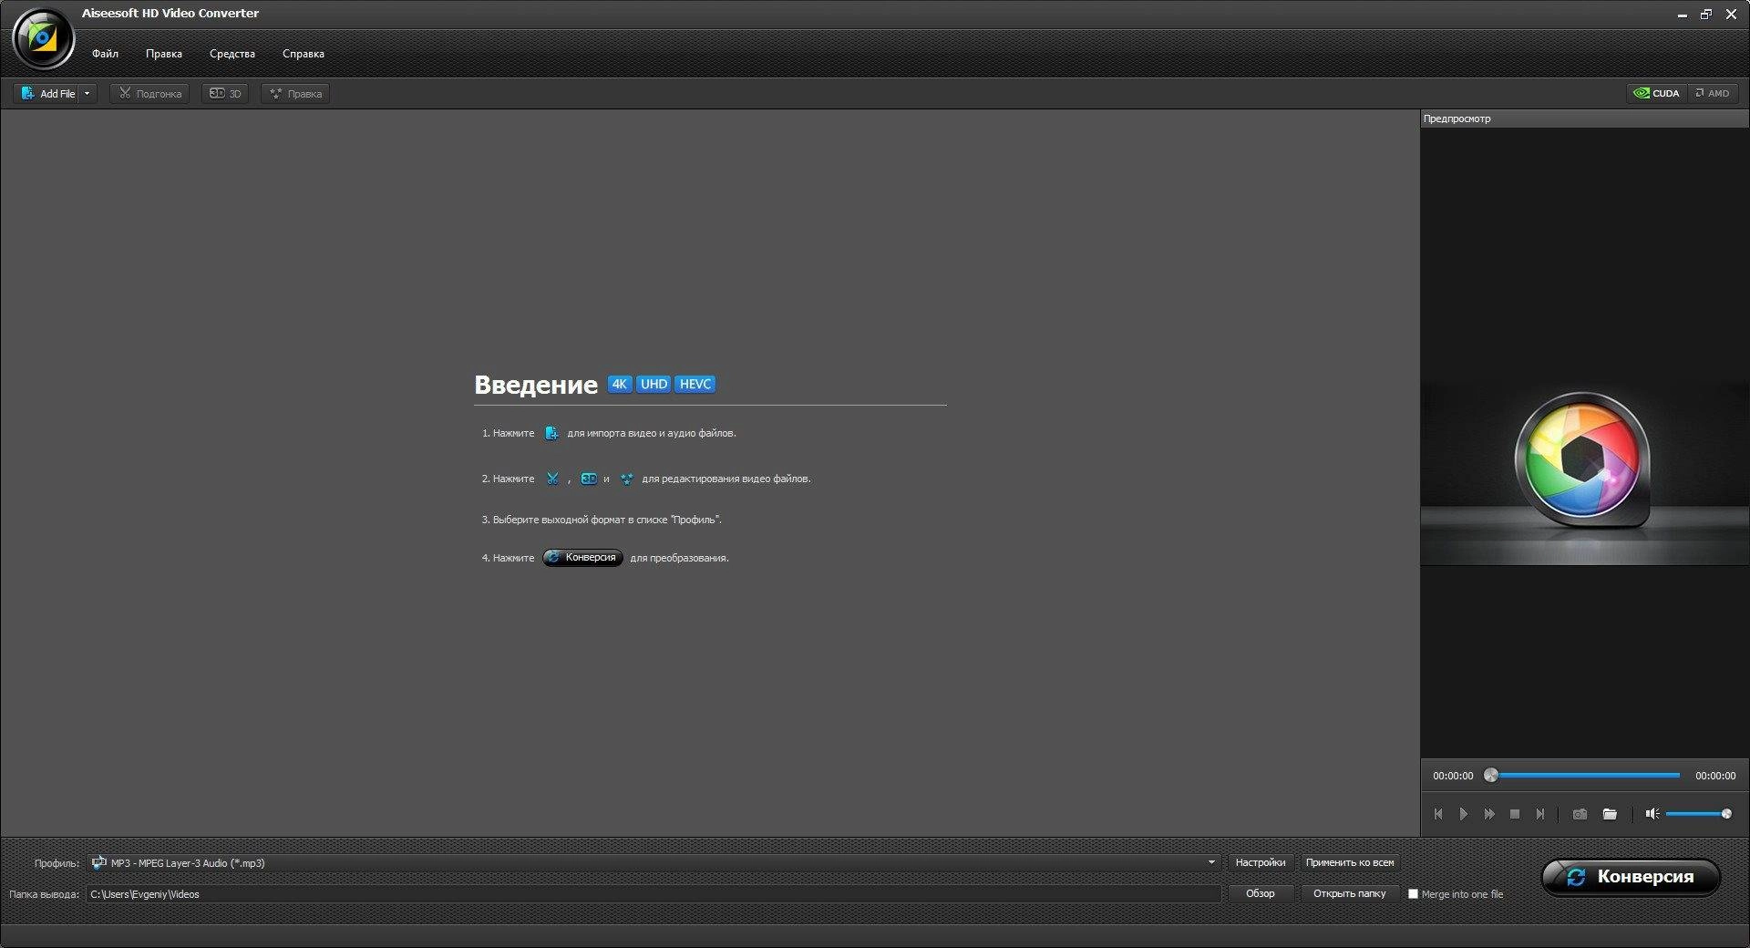Click the output folder path field
1750x948 pixels.
click(x=654, y=894)
